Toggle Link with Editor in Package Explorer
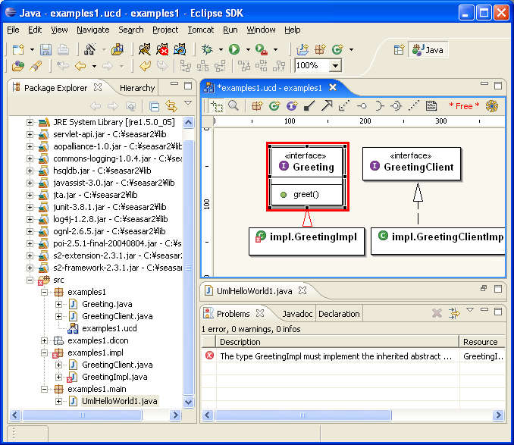 point(171,107)
